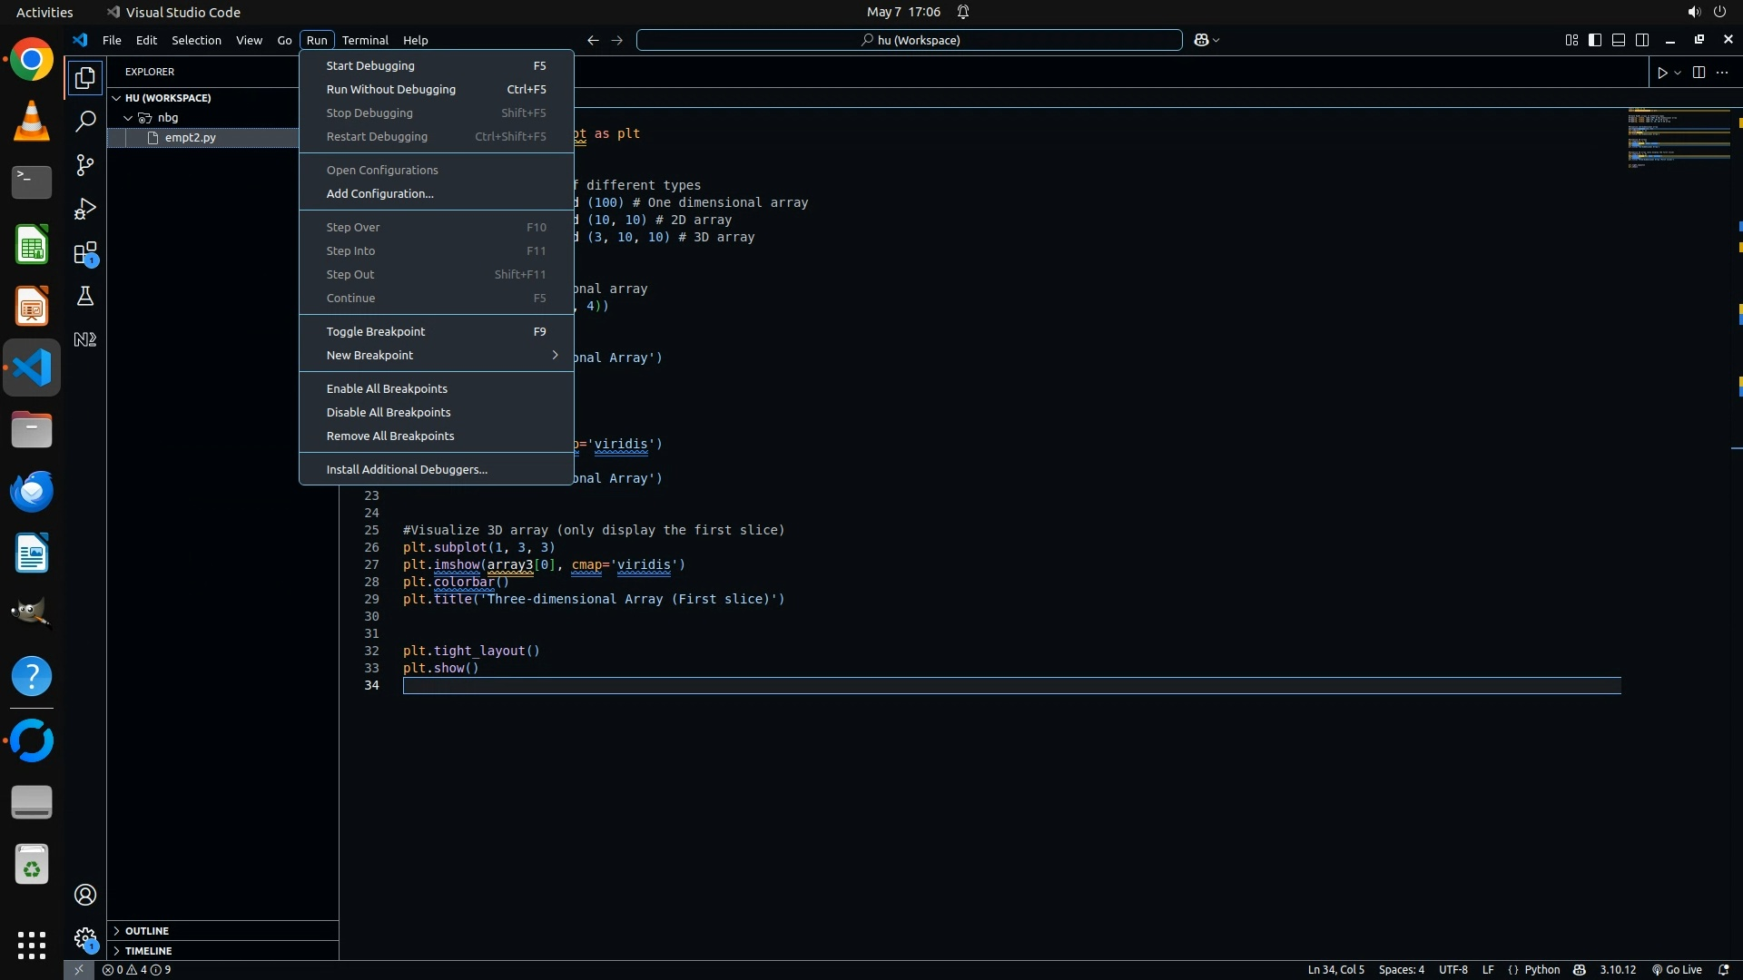This screenshot has width=1743, height=980.
Task: Expand the TIMELINE section
Action: (148, 951)
